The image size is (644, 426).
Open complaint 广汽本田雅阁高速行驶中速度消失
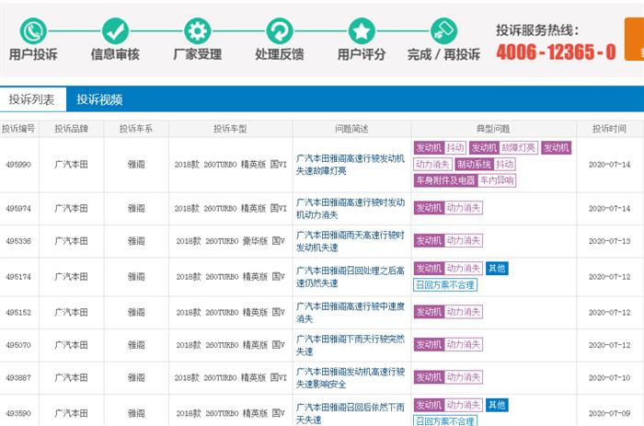[351, 312]
